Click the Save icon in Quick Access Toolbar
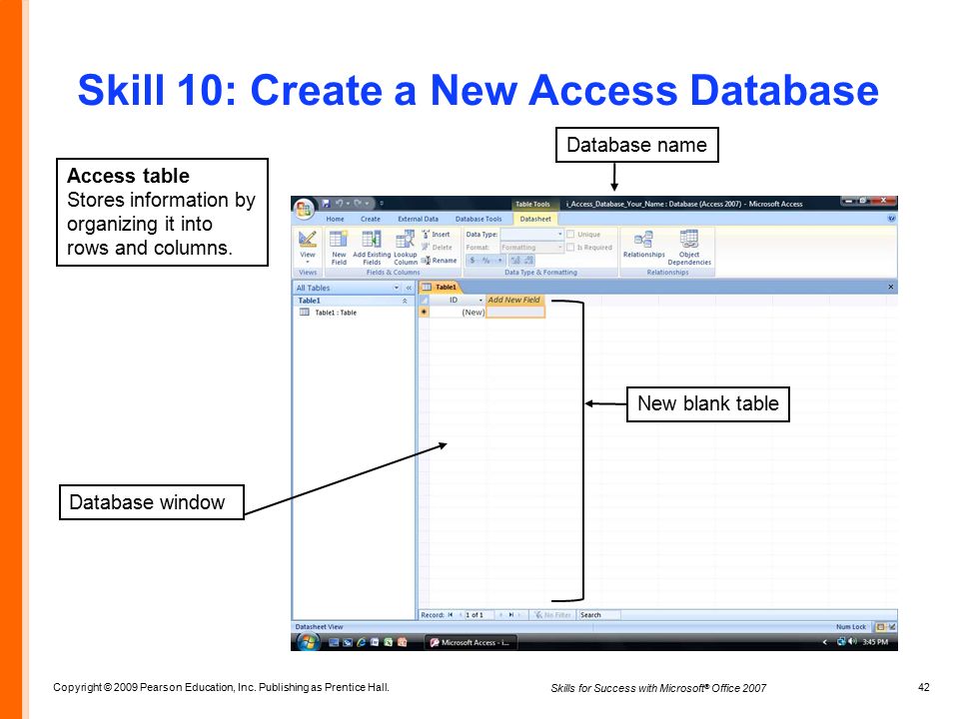Screen dimensions: 959x719 [326, 203]
